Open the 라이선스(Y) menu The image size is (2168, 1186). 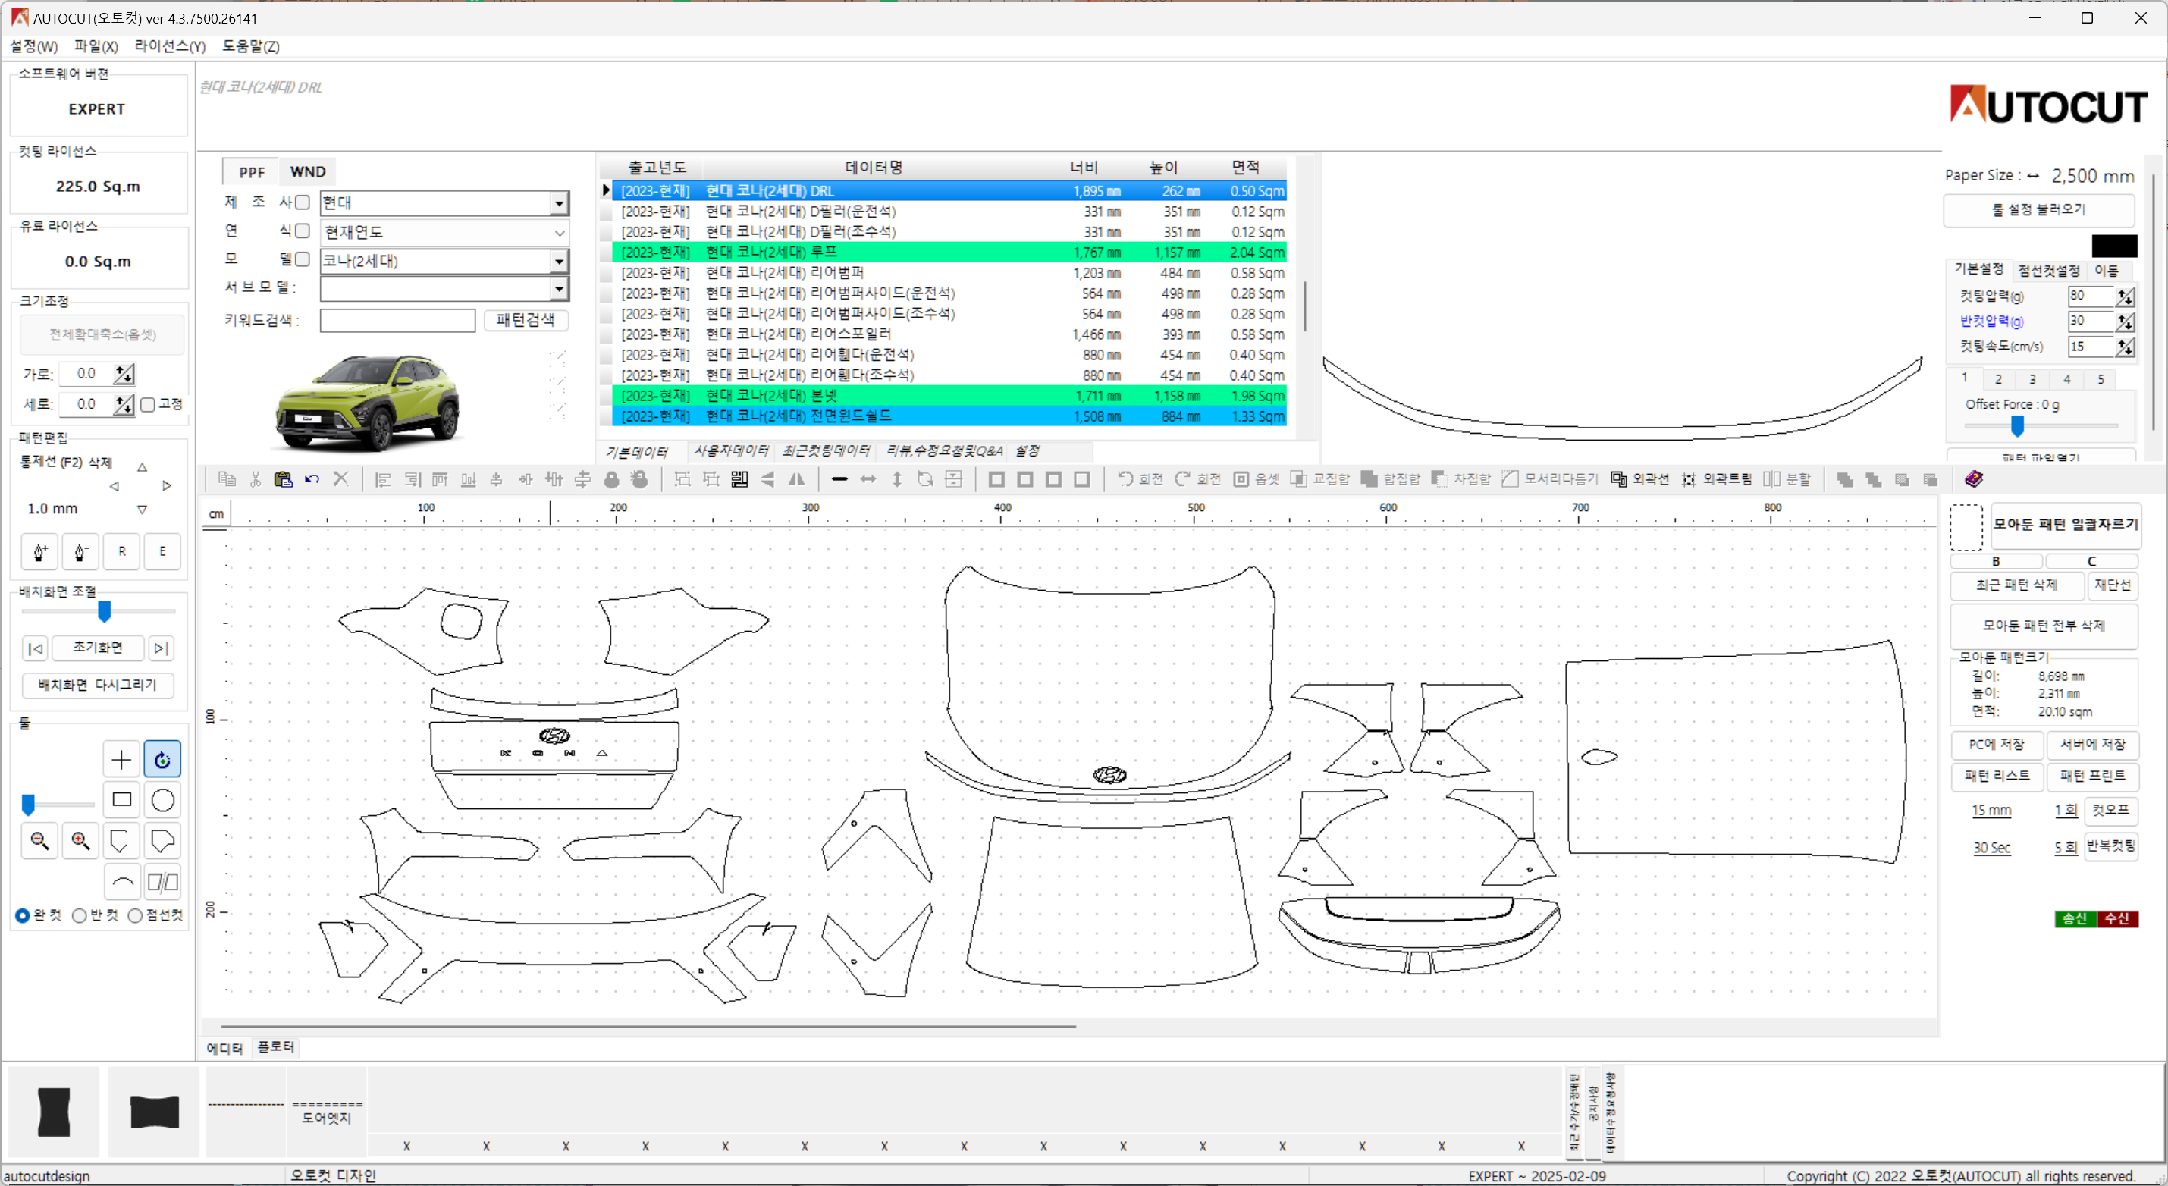pyautogui.click(x=170, y=46)
